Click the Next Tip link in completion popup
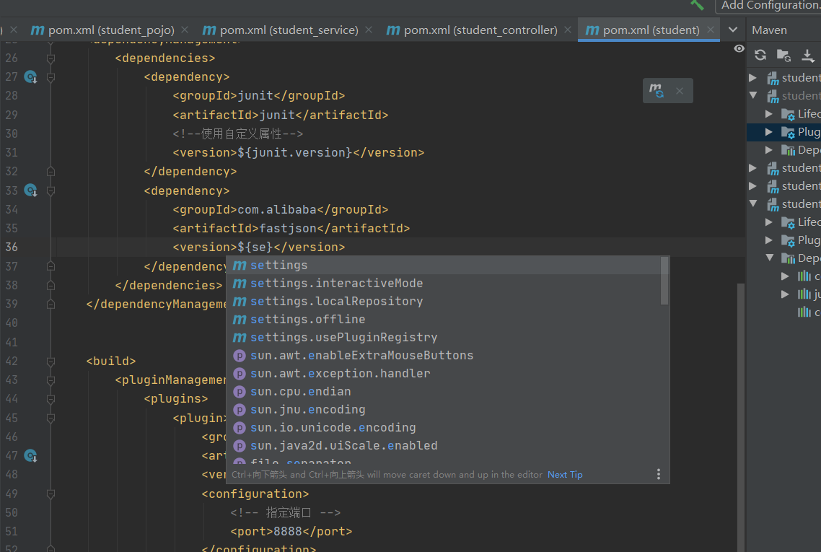This screenshot has width=821, height=552. pos(565,475)
